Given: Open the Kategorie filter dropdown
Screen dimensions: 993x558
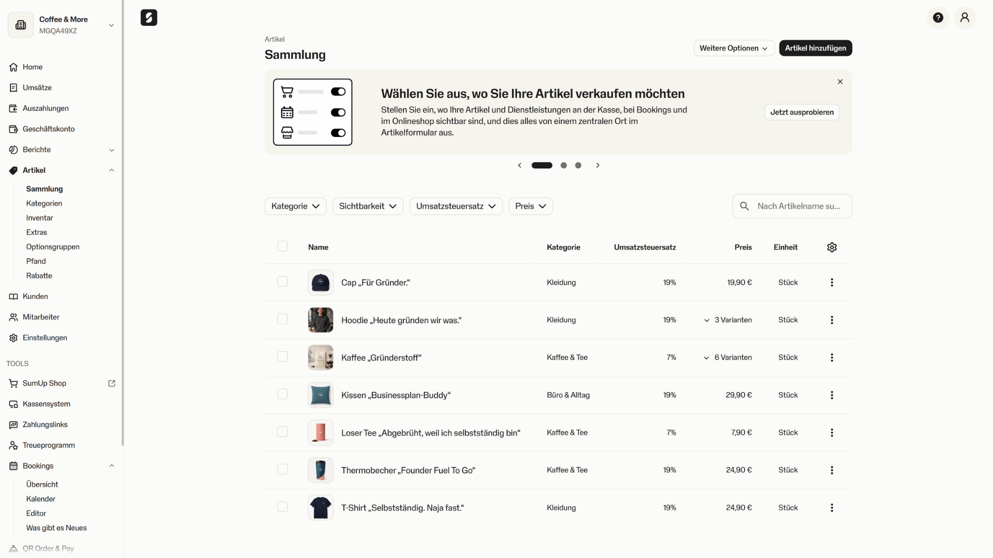Looking at the screenshot, I should pos(295,206).
